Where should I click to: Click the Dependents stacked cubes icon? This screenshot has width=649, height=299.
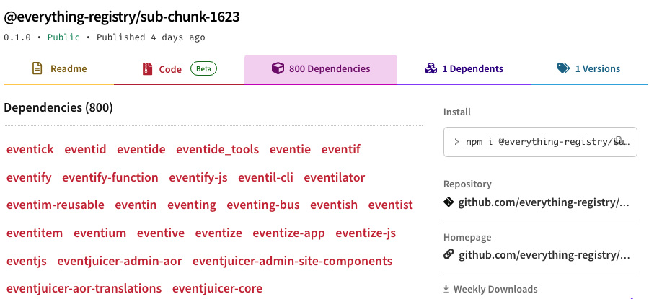431,69
